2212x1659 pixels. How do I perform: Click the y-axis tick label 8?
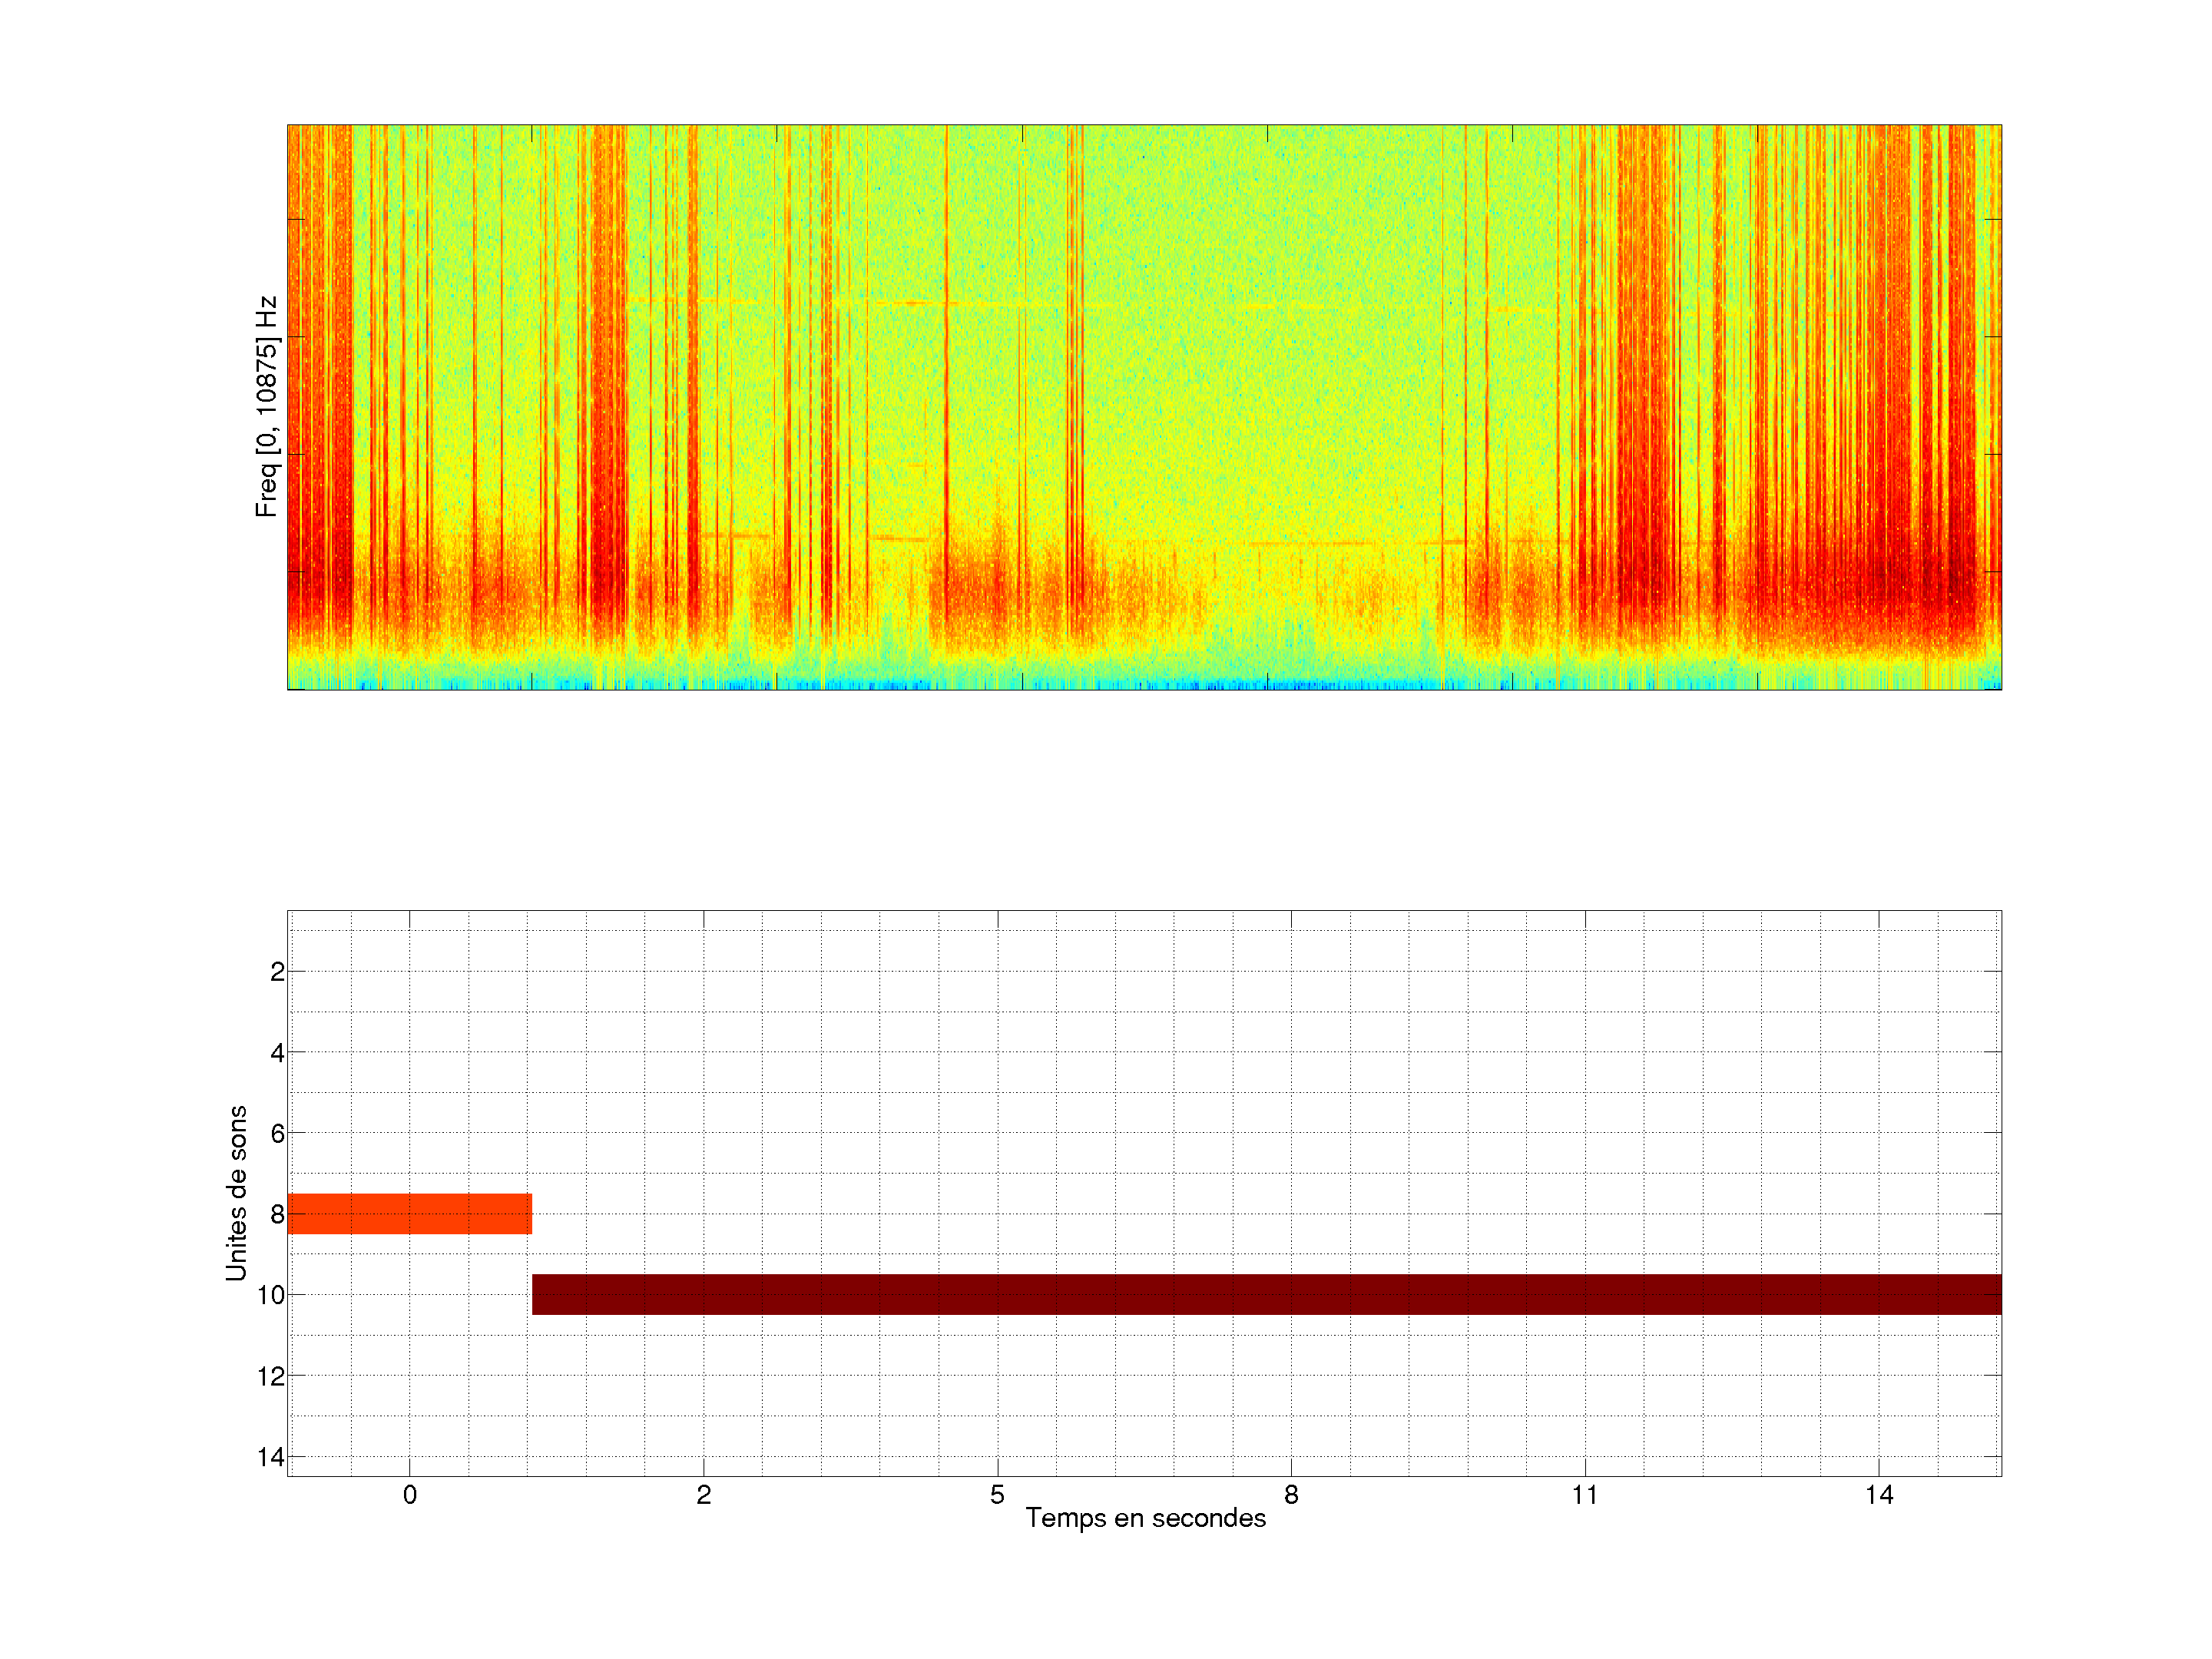[277, 1215]
